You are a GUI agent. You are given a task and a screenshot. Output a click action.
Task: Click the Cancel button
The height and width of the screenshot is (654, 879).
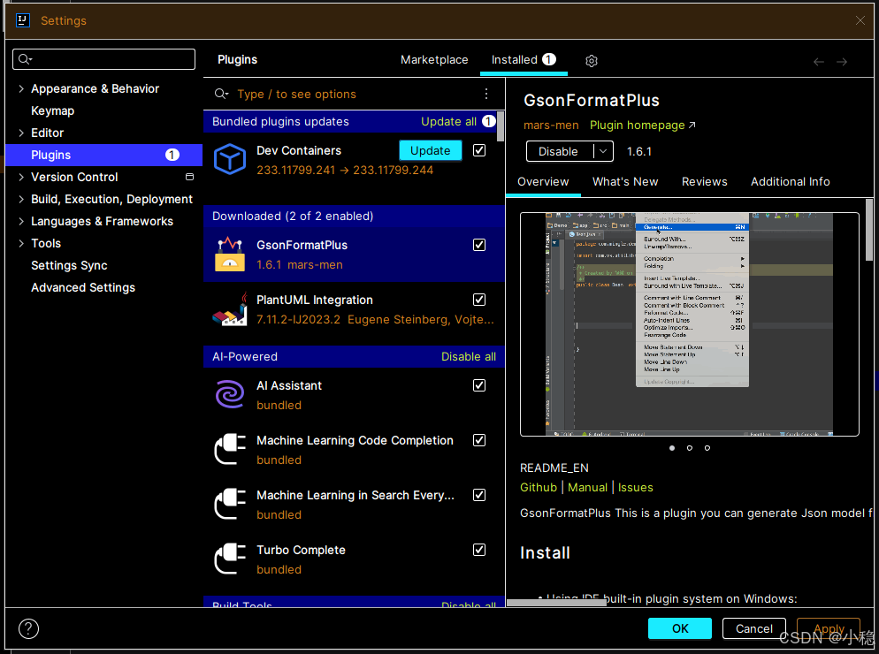(x=754, y=628)
